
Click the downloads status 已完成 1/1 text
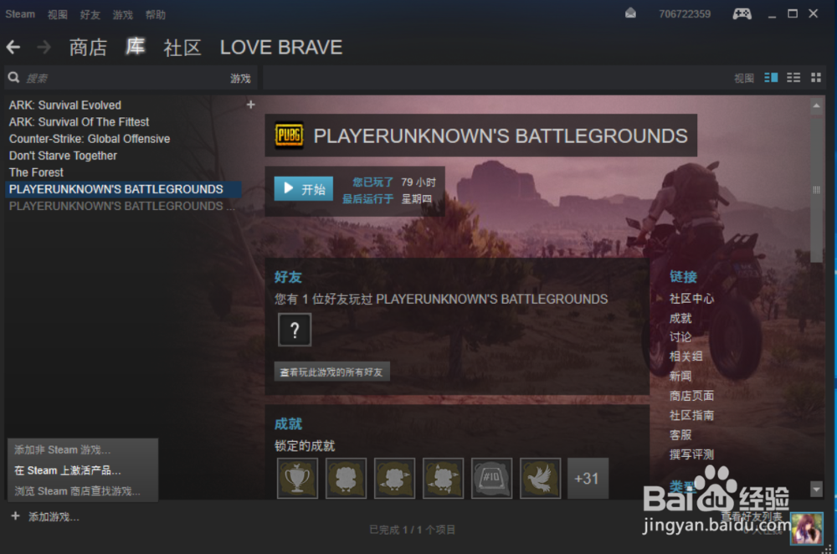(x=412, y=530)
